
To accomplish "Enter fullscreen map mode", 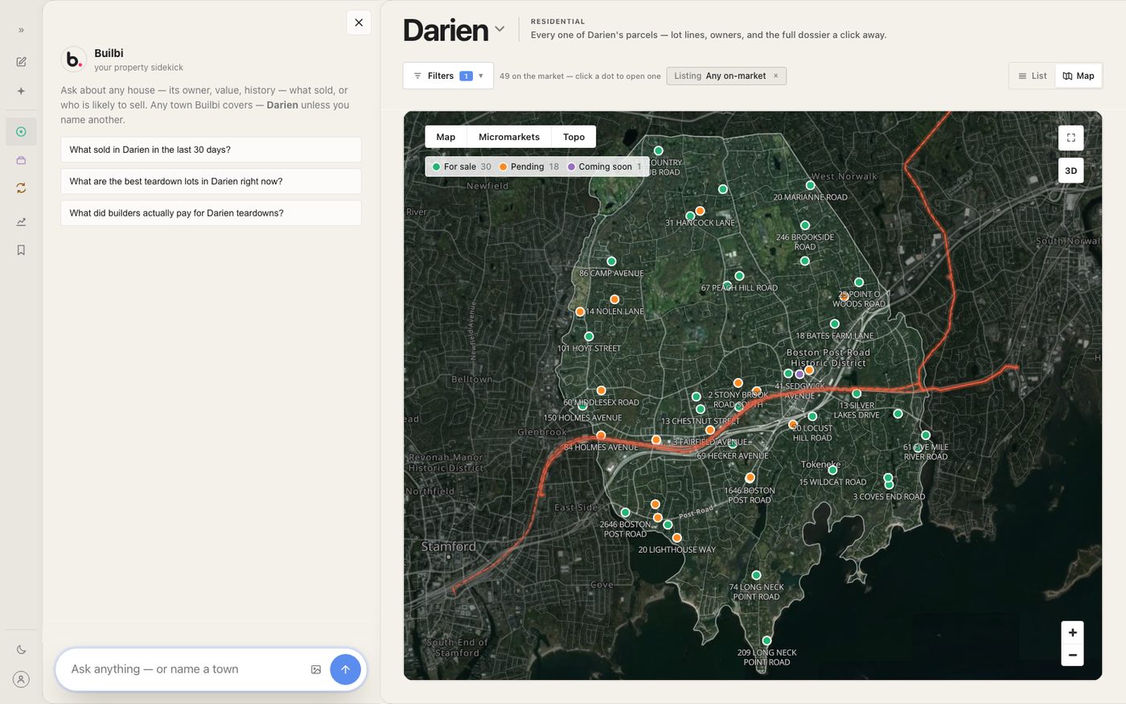I will (1071, 138).
